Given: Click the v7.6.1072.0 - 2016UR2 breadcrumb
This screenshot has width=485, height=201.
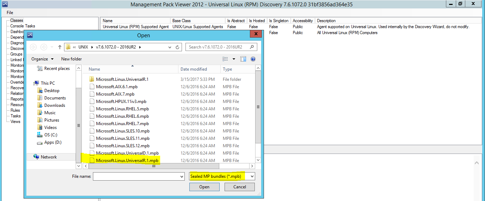Looking at the screenshot, I should [x=116, y=47].
